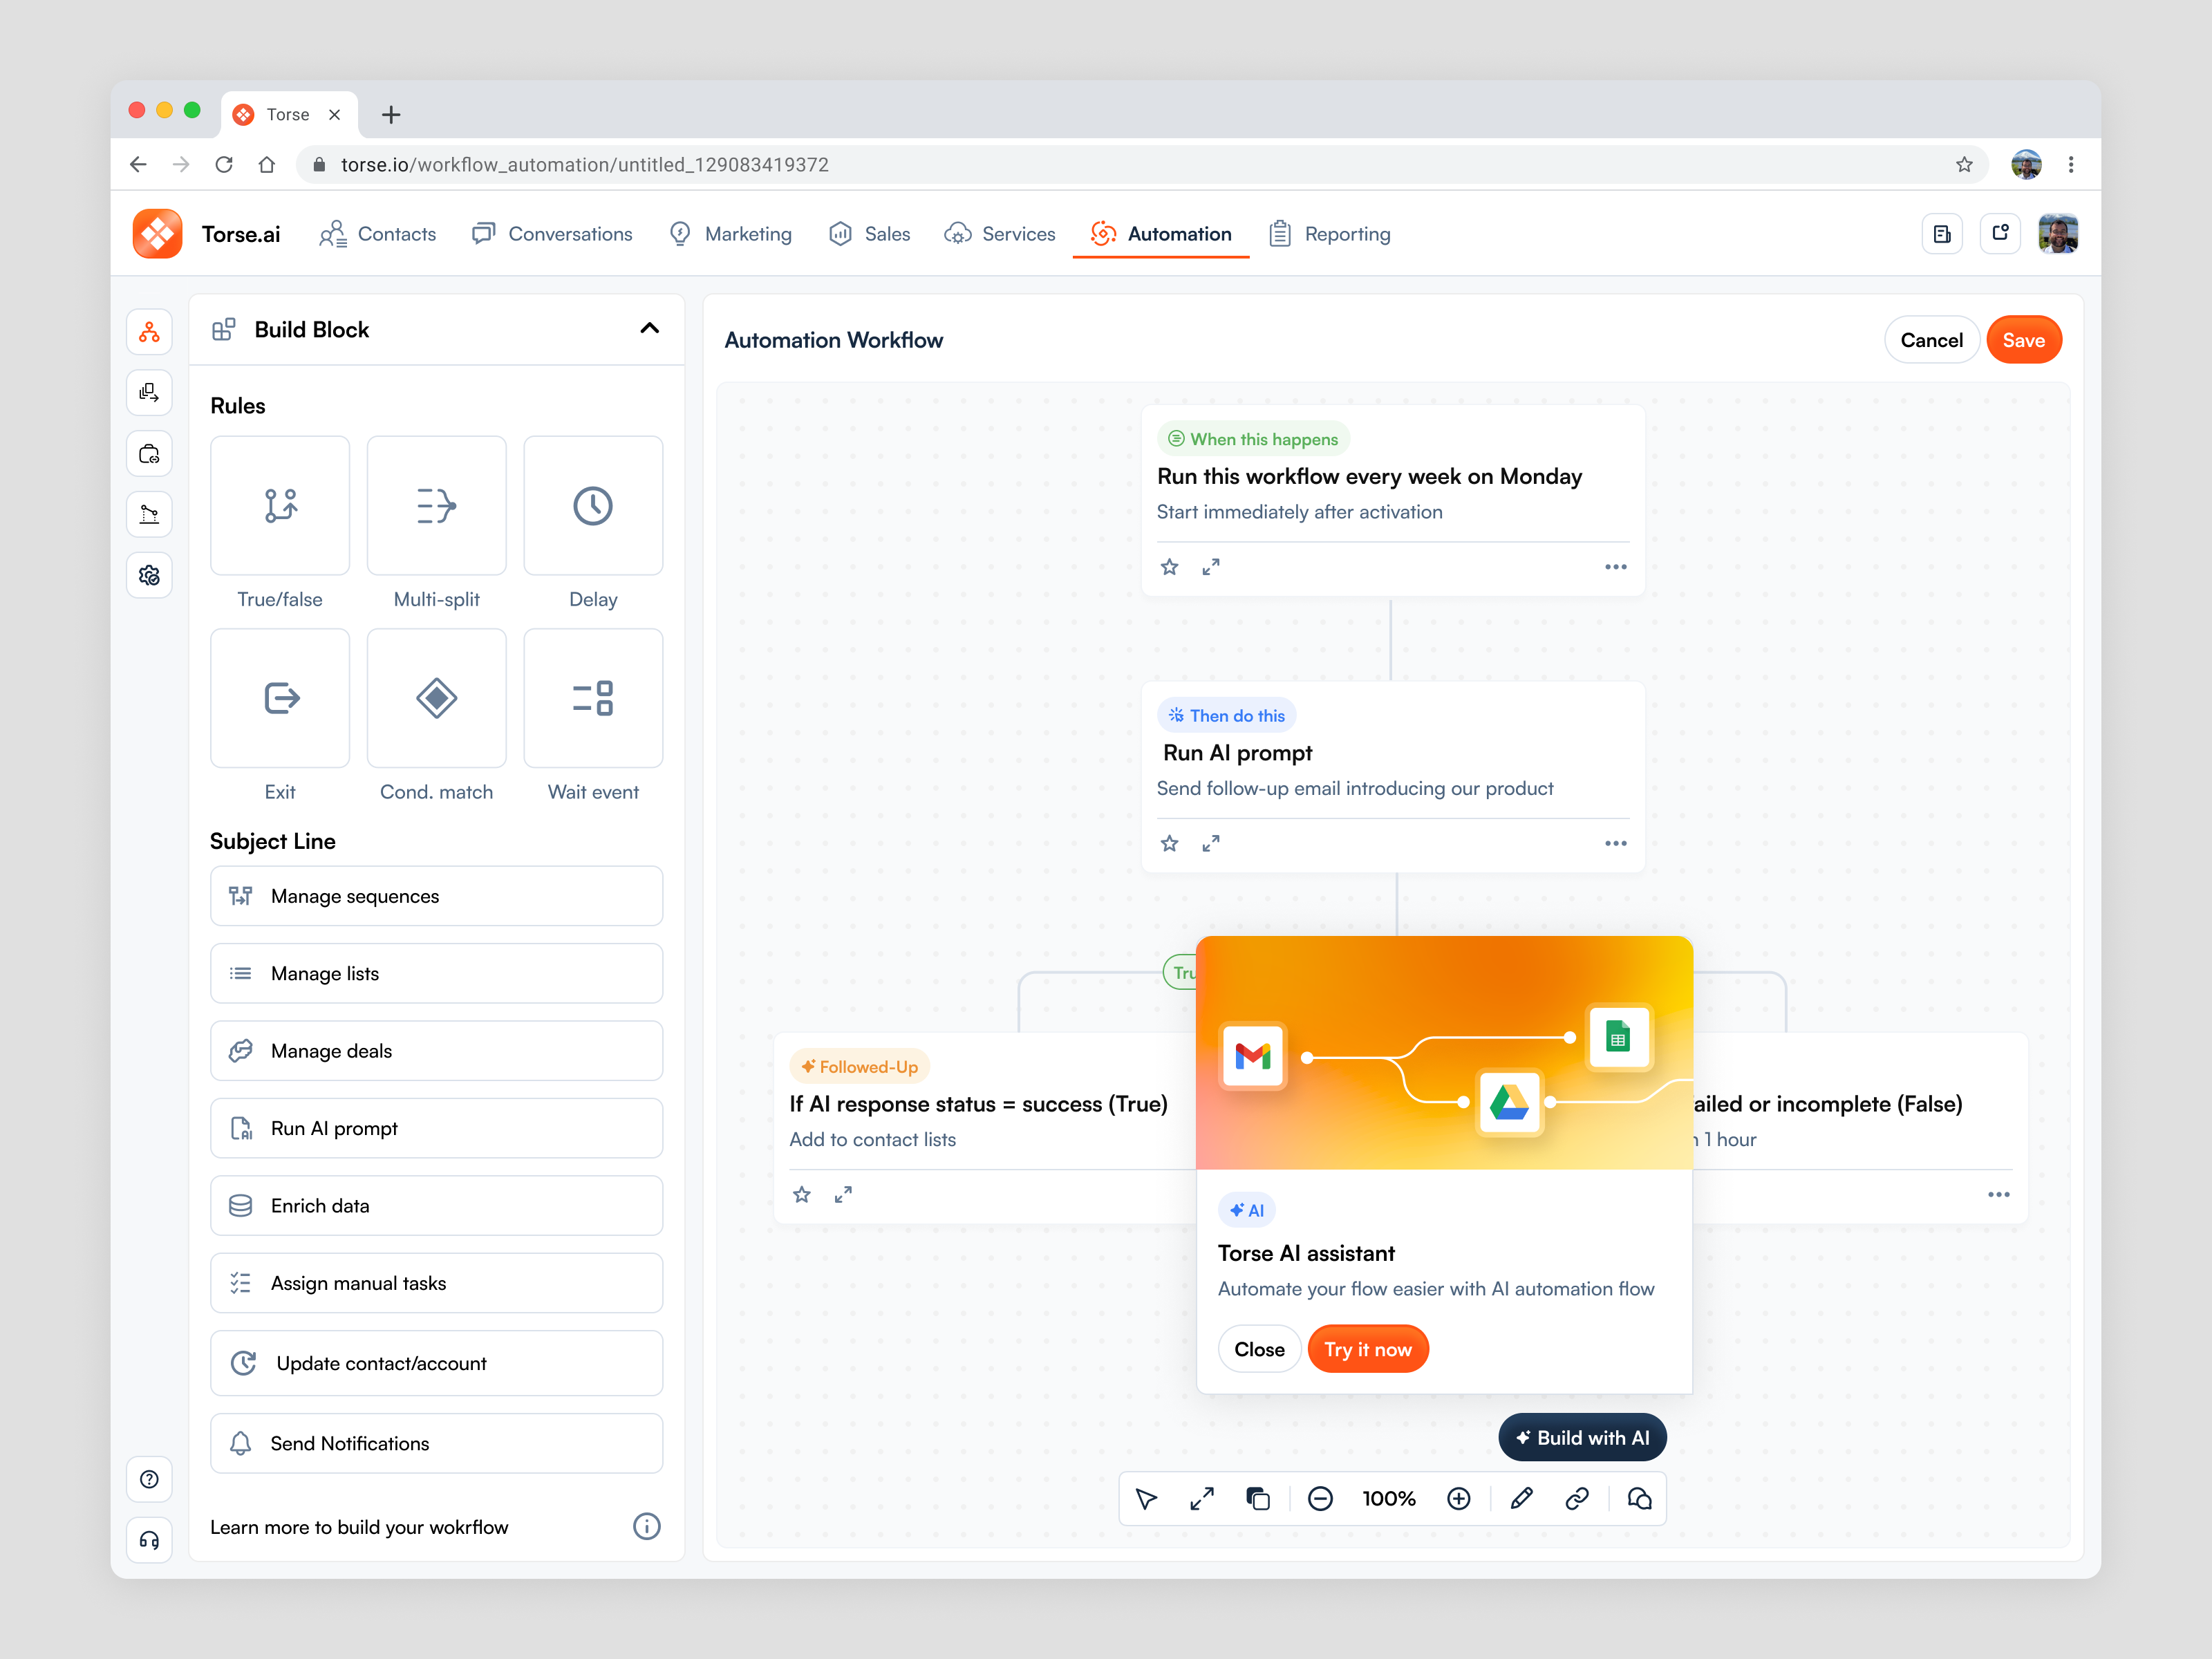Add the Manage sequences block

[x=436, y=897]
